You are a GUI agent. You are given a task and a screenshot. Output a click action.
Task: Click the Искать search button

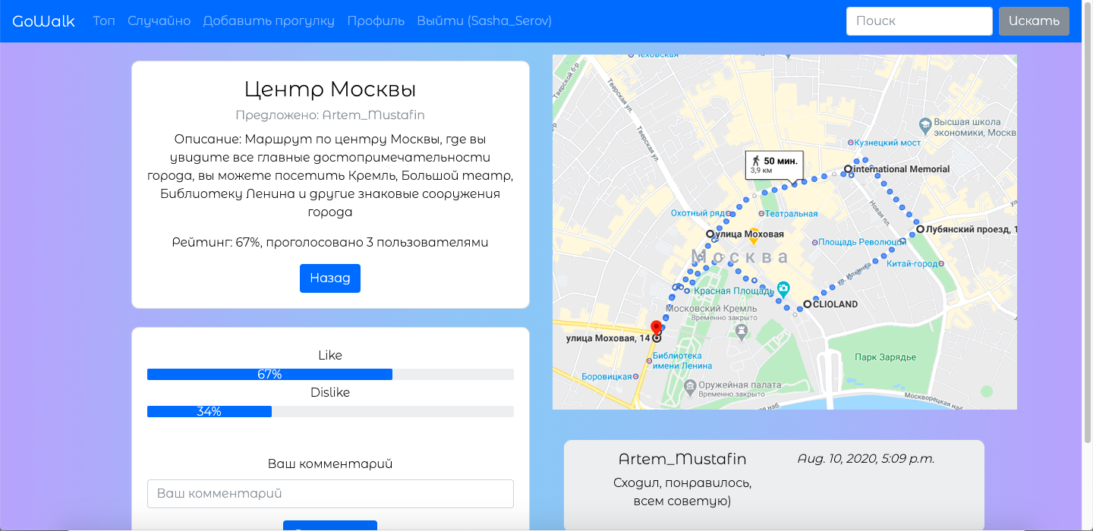pos(1034,21)
